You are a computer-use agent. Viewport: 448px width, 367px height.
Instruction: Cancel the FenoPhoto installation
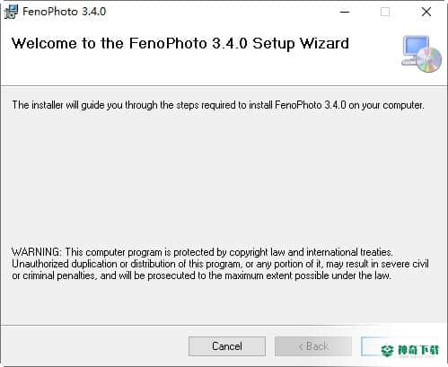point(227,346)
